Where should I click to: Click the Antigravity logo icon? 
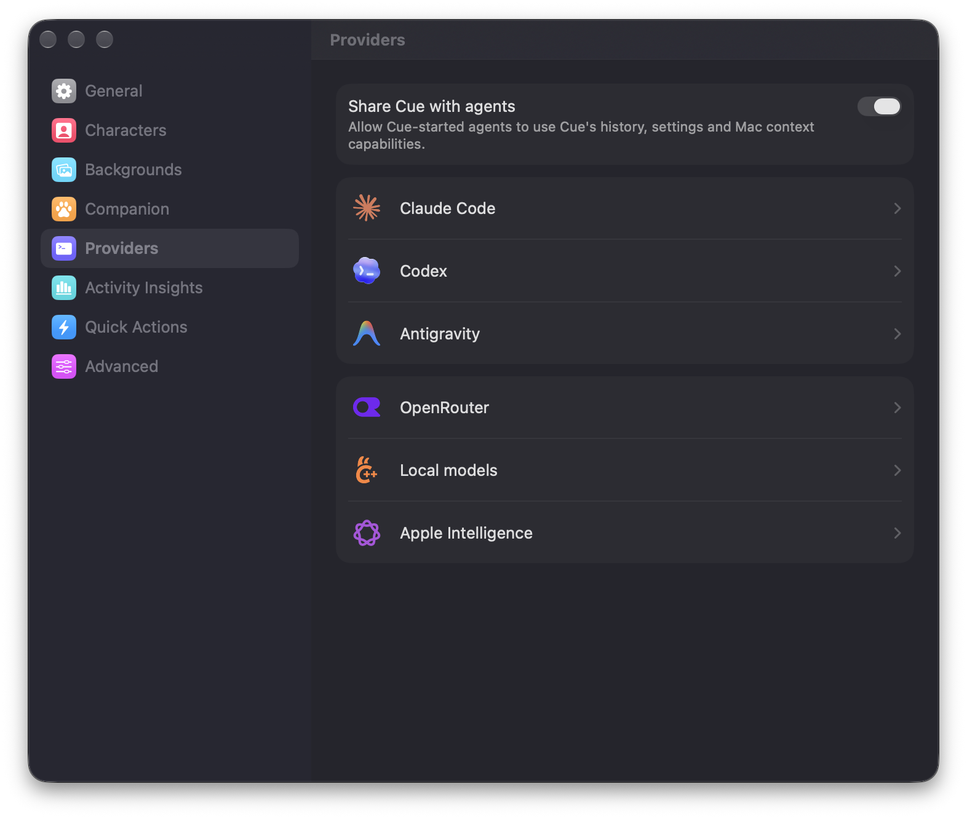[x=367, y=333]
